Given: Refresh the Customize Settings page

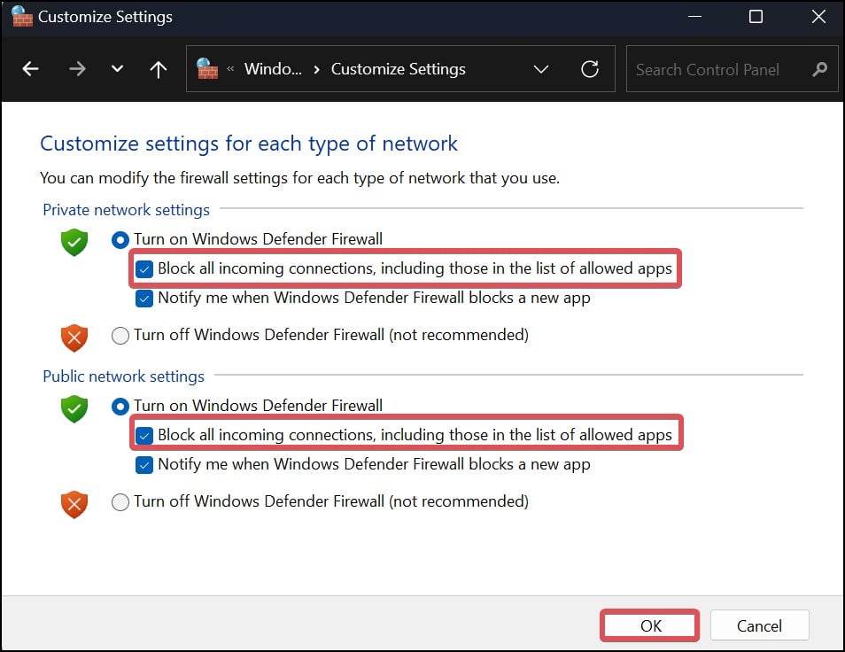Looking at the screenshot, I should (x=590, y=69).
